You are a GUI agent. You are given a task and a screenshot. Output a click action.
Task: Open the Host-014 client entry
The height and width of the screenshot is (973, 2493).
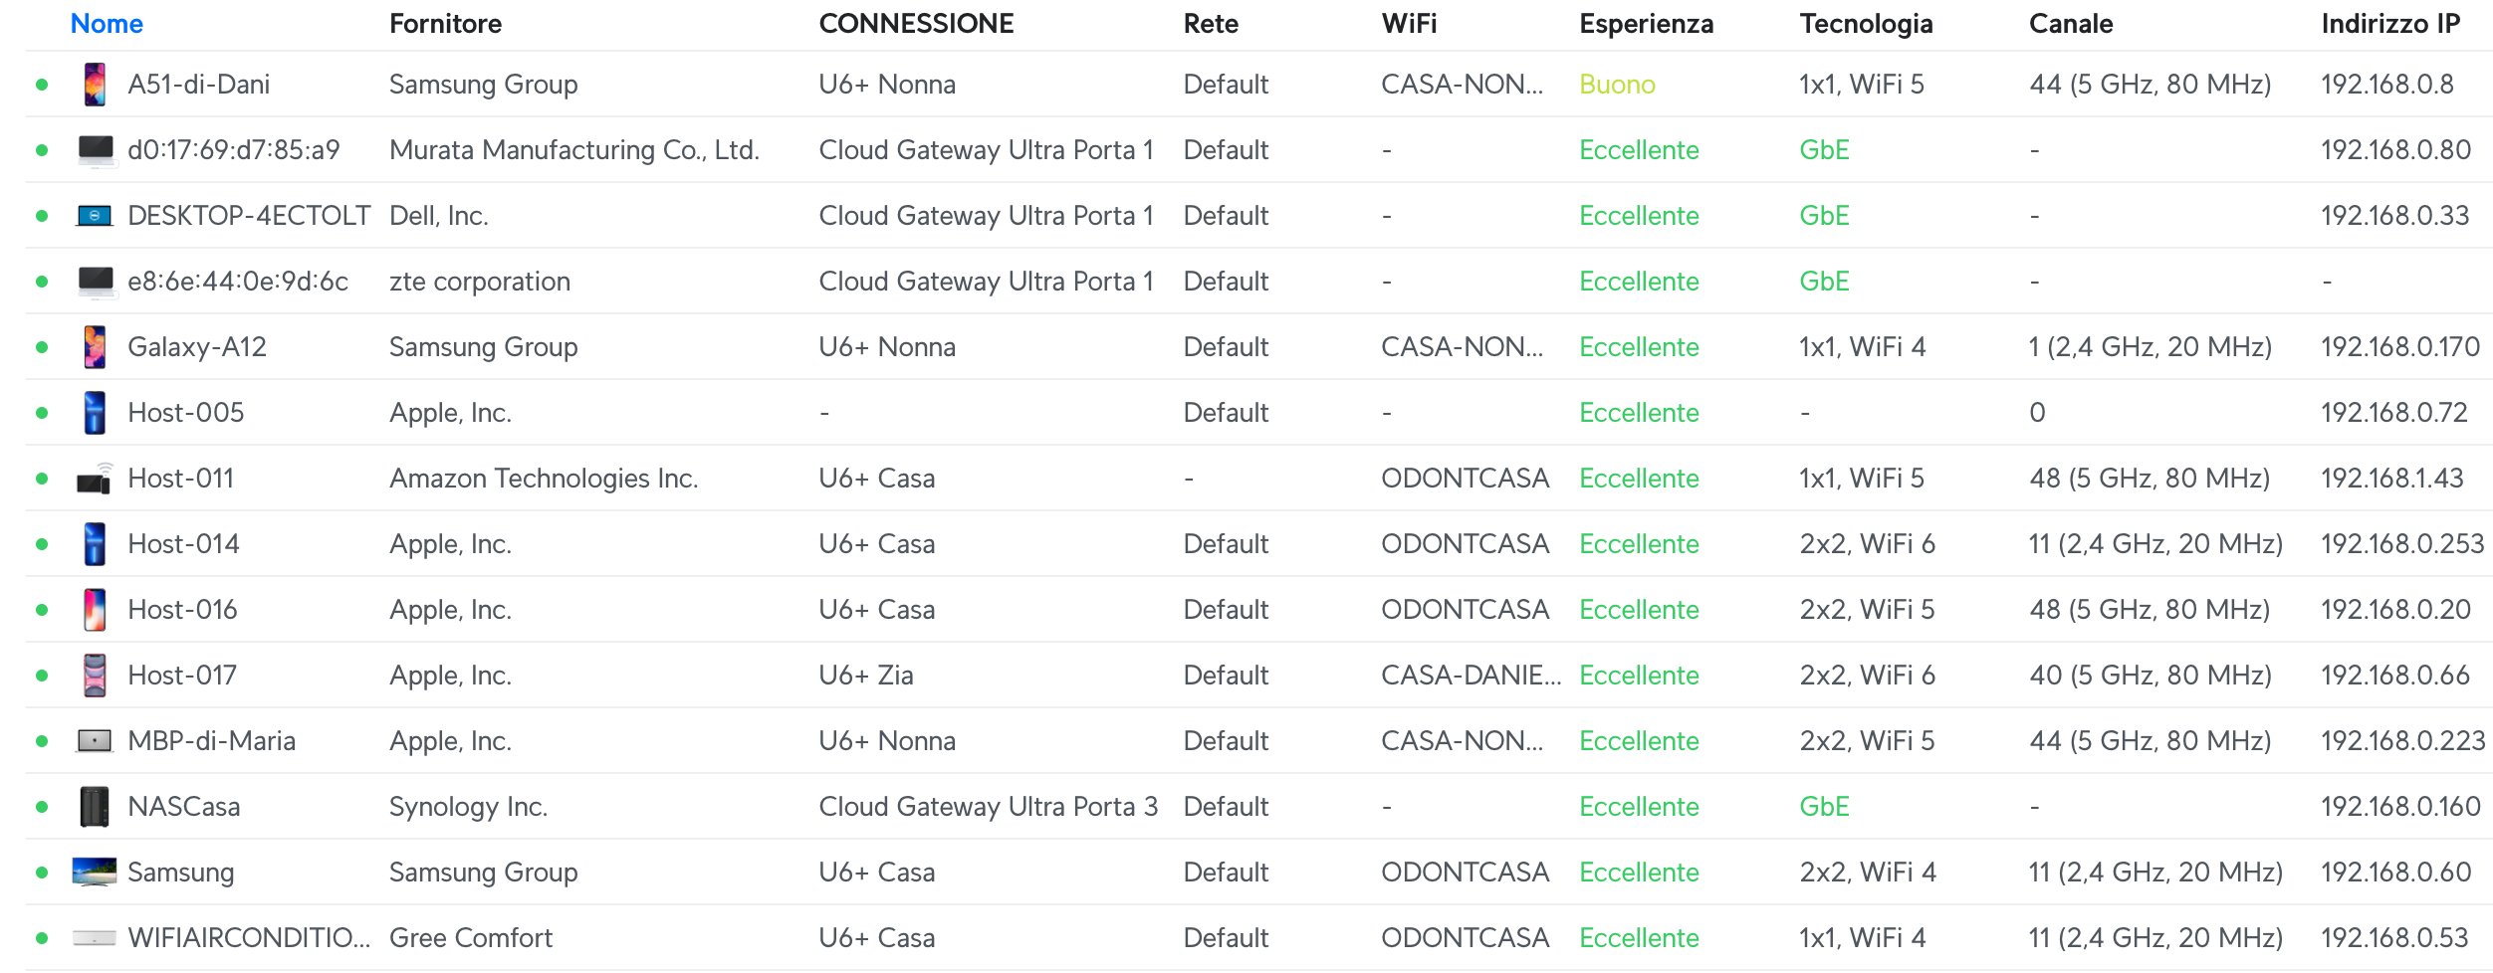pyautogui.click(x=183, y=544)
